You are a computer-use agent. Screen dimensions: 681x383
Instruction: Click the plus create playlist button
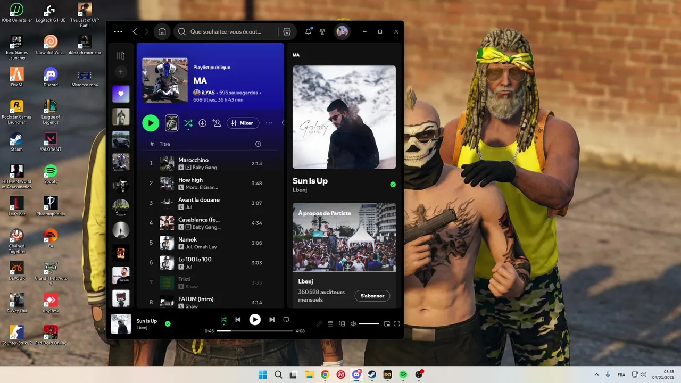click(x=121, y=72)
